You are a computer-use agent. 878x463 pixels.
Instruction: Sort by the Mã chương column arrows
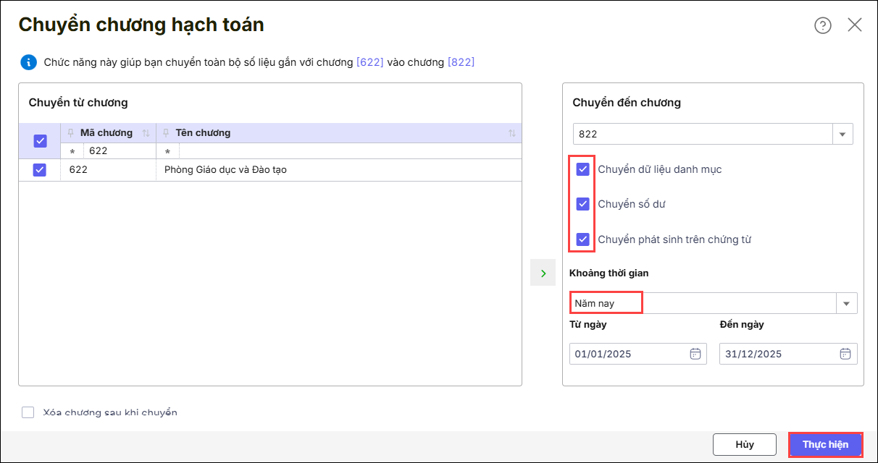146,133
